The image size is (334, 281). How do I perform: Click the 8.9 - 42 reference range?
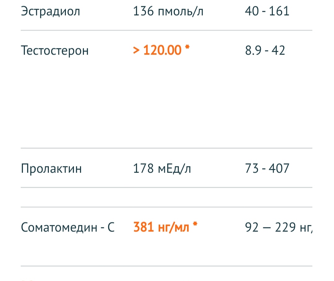point(265,50)
